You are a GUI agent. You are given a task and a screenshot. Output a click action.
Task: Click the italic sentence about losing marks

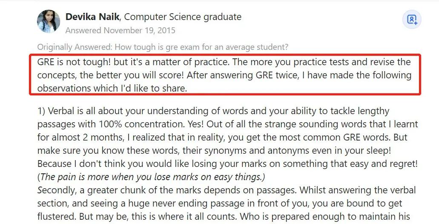coord(151,177)
